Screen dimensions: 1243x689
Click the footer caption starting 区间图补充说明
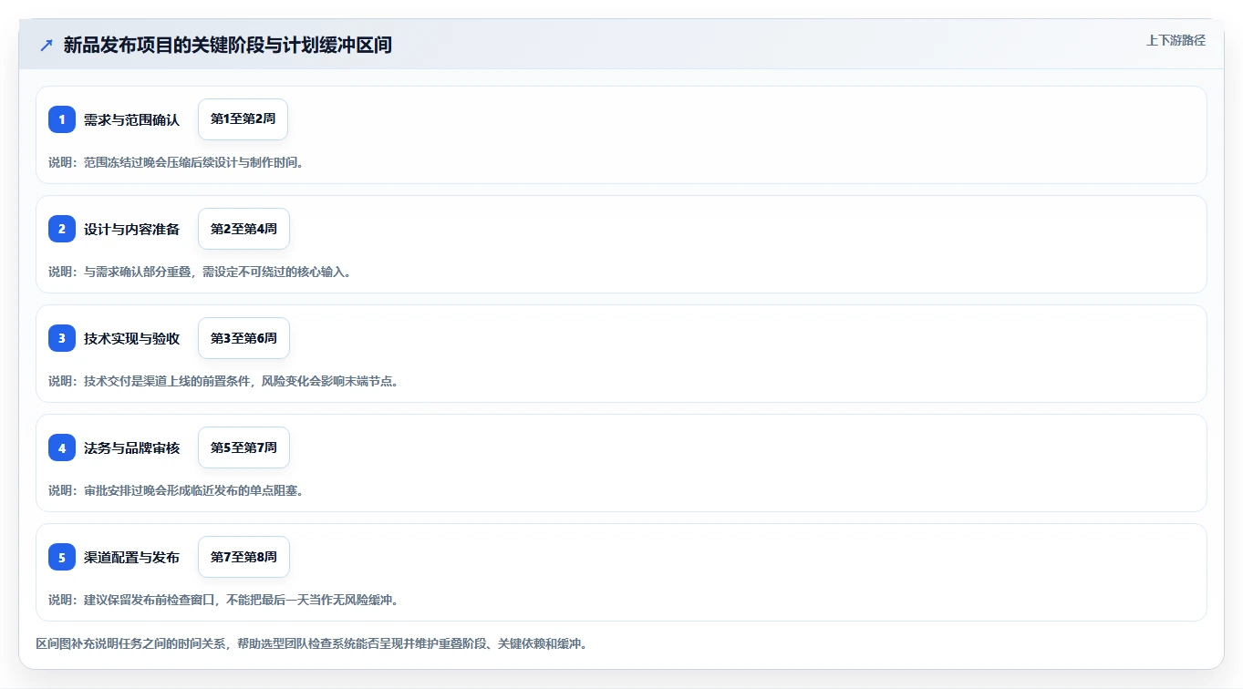click(311, 643)
